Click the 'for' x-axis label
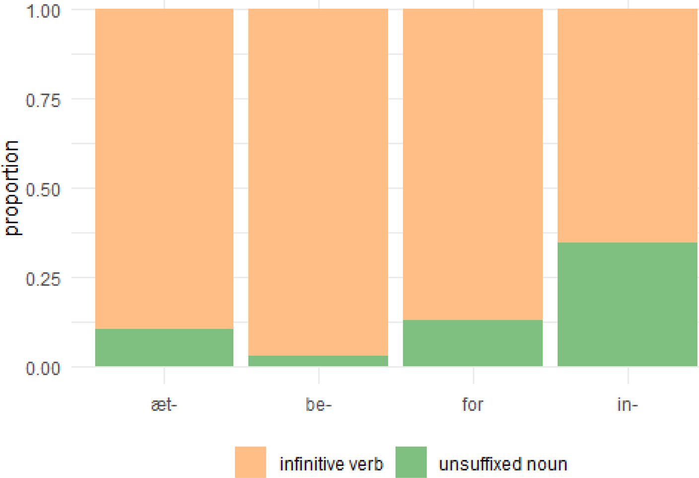Viewport: 699px width, 478px height. pyautogui.click(x=473, y=404)
